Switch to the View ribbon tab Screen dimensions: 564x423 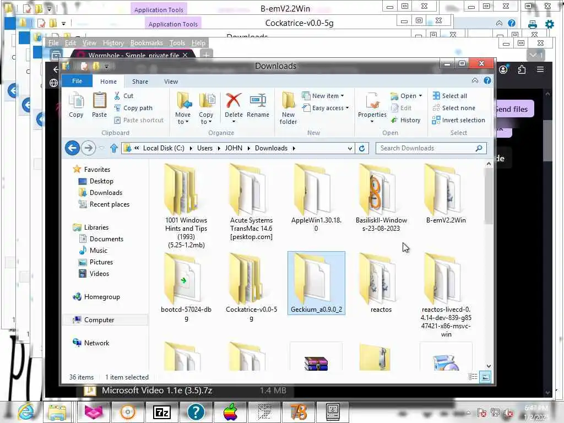click(x=171, y=82)
